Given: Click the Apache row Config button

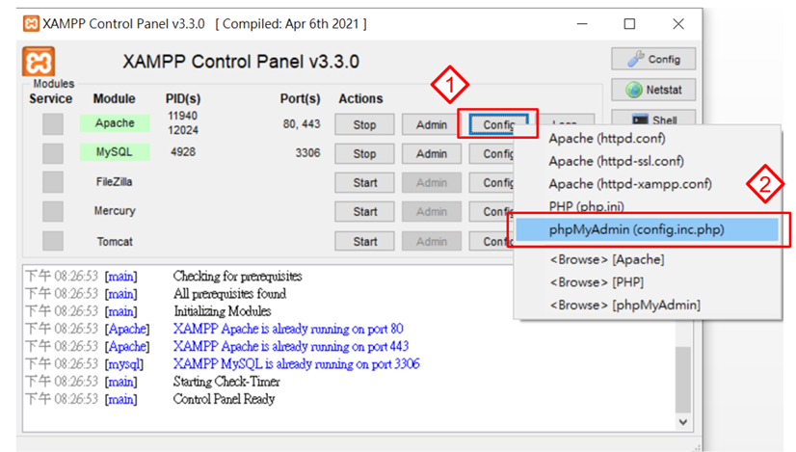Looking at the screenshot, I should coord(498,124).
